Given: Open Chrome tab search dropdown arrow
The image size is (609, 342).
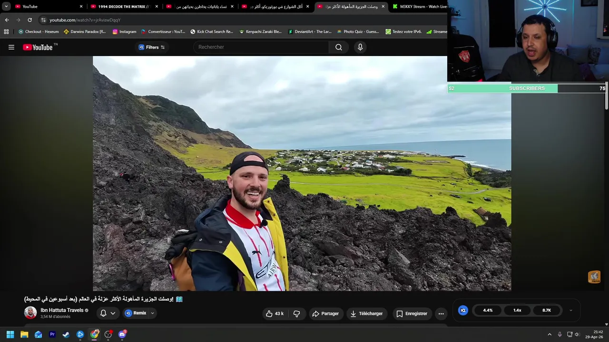Looking at the screenshot, I should (x=6, y=6).
